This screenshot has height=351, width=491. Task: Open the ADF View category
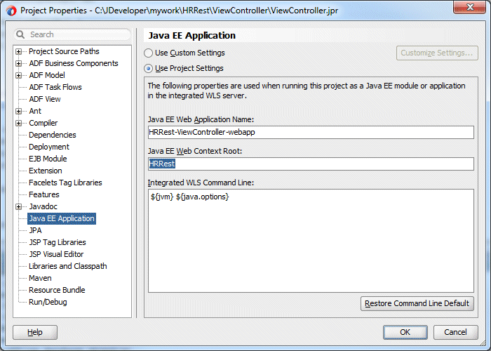pos(45,99)
